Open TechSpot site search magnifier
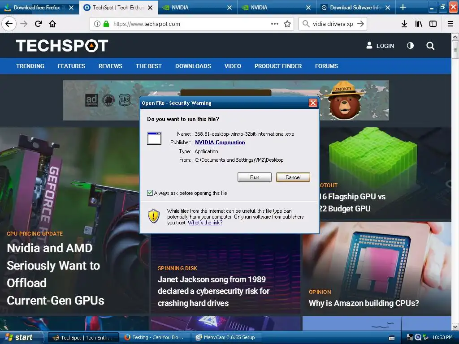The image size is (459, 344). pyautogui.click(x=430, y=46)
